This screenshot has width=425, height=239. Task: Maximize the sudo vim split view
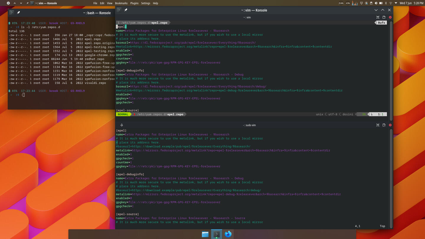[x=378, y=125]
